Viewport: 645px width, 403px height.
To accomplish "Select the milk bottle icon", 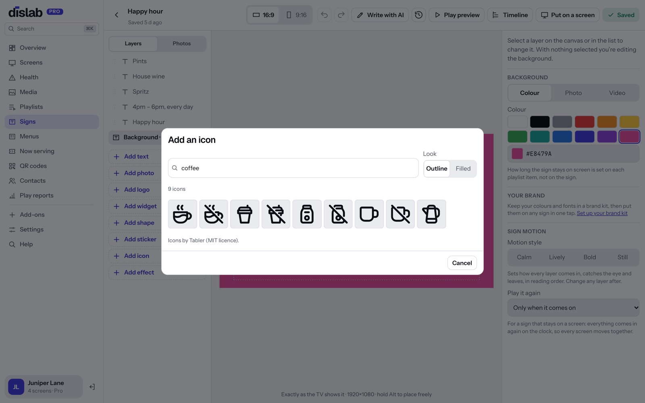I will pos(307,214).
